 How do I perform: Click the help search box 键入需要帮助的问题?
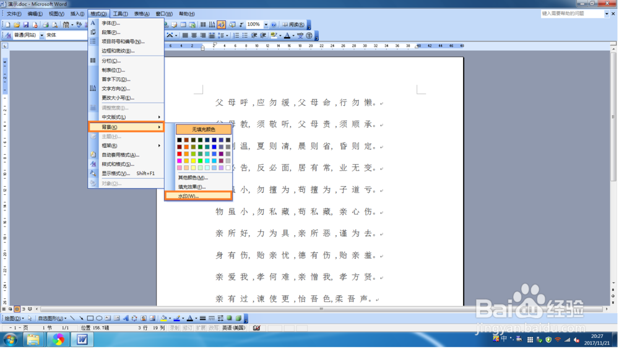[x=573, y=14]
